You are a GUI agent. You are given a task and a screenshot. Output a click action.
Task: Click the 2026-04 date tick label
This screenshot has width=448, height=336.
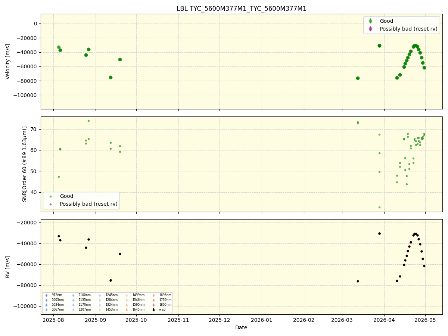tap(384, 320)
